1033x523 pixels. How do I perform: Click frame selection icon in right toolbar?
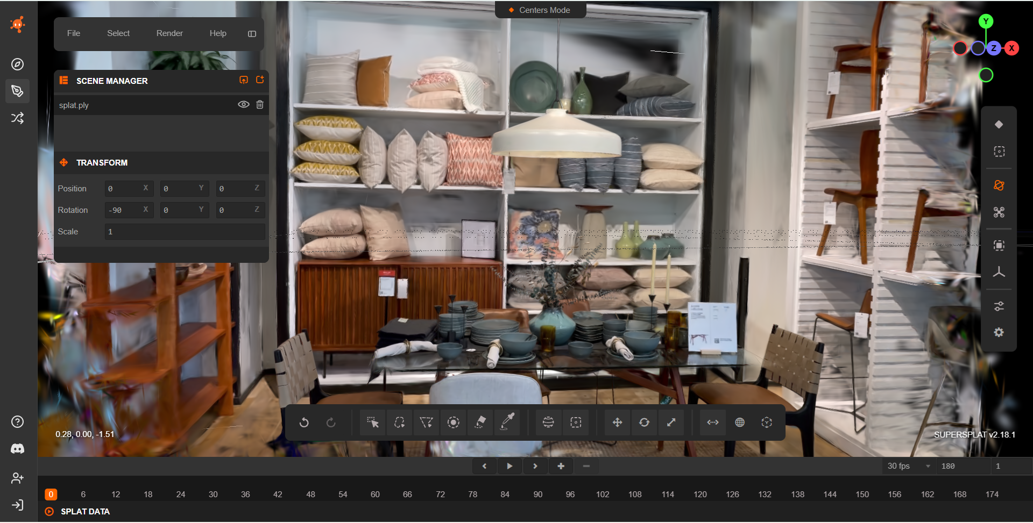pos(999,246)
